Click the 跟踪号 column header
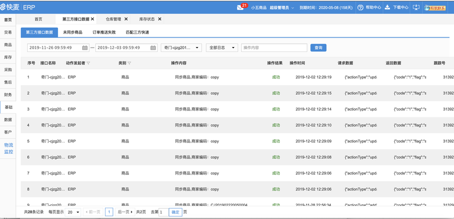The image size is (454, 219). point(439,63)
